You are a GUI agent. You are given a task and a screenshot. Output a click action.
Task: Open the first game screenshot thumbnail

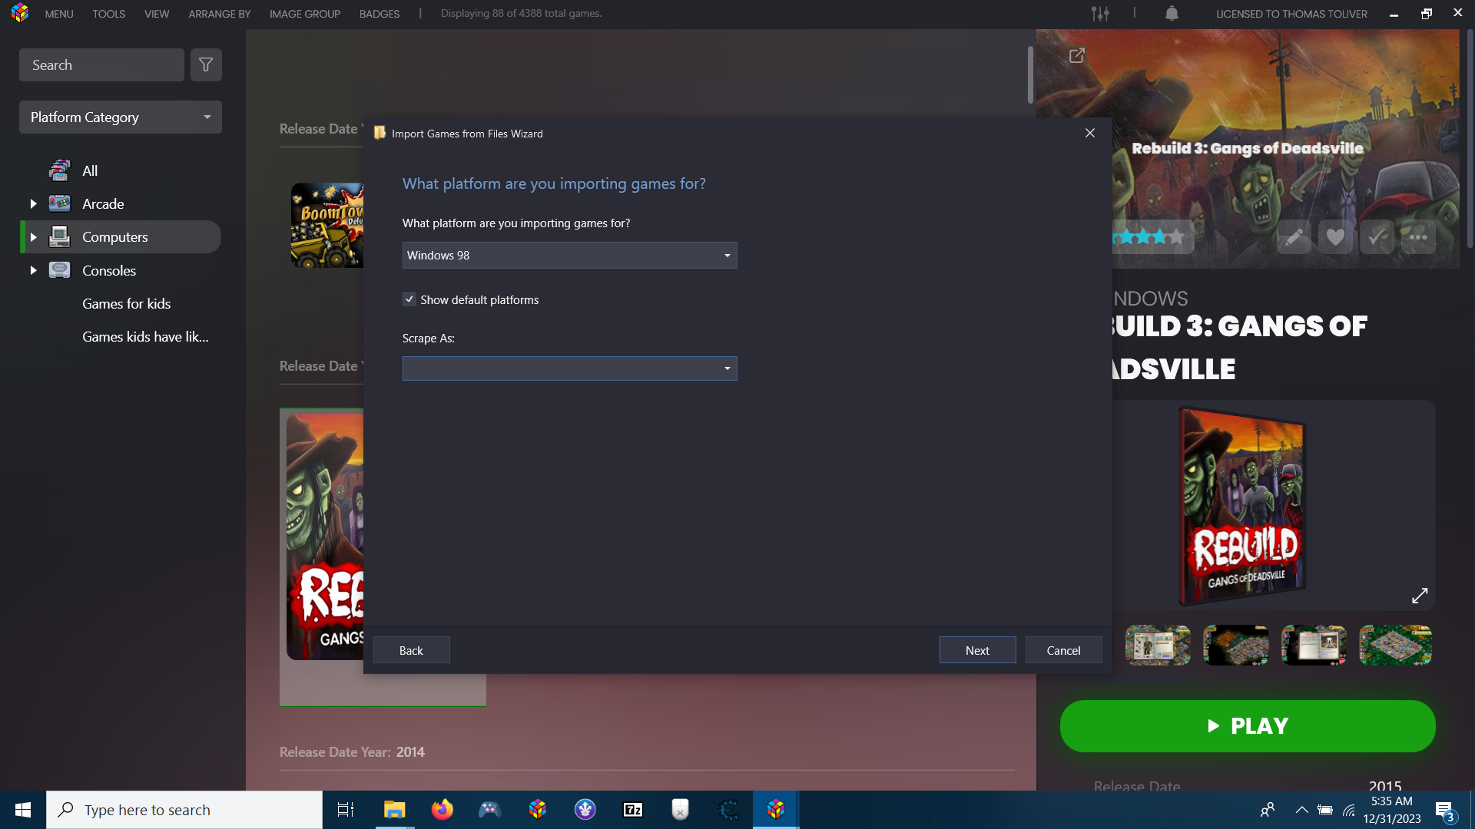(1158, 645)
